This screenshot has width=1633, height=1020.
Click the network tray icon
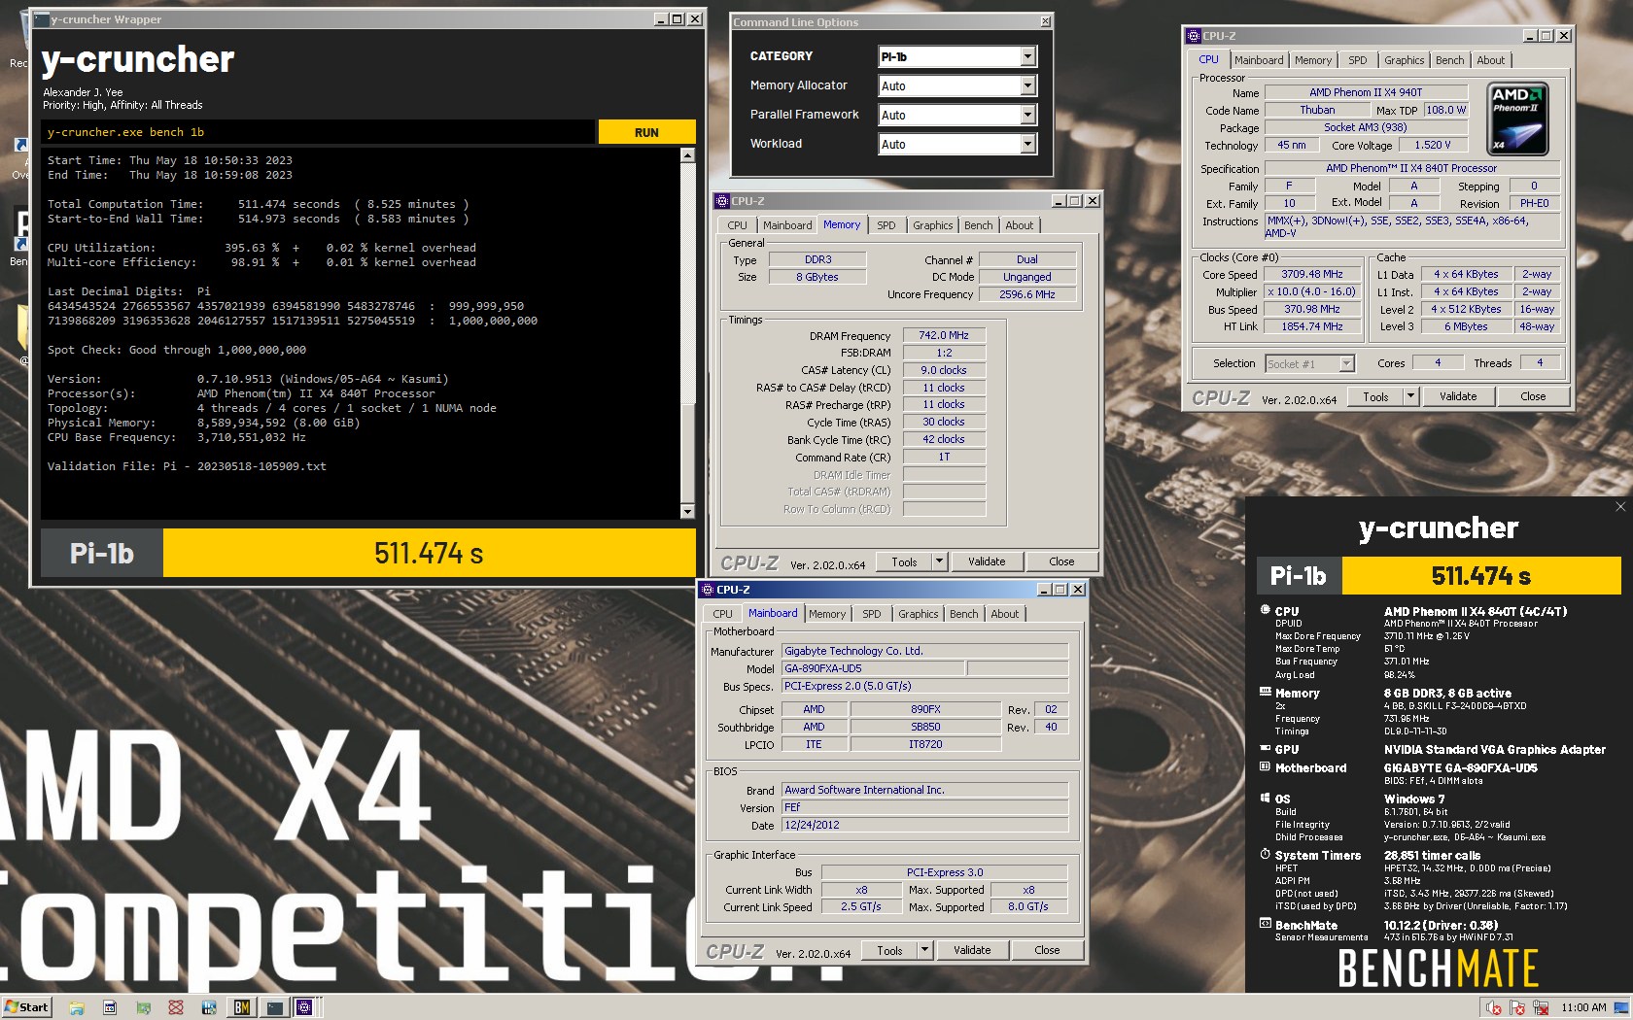(x=1541, y=1007)
